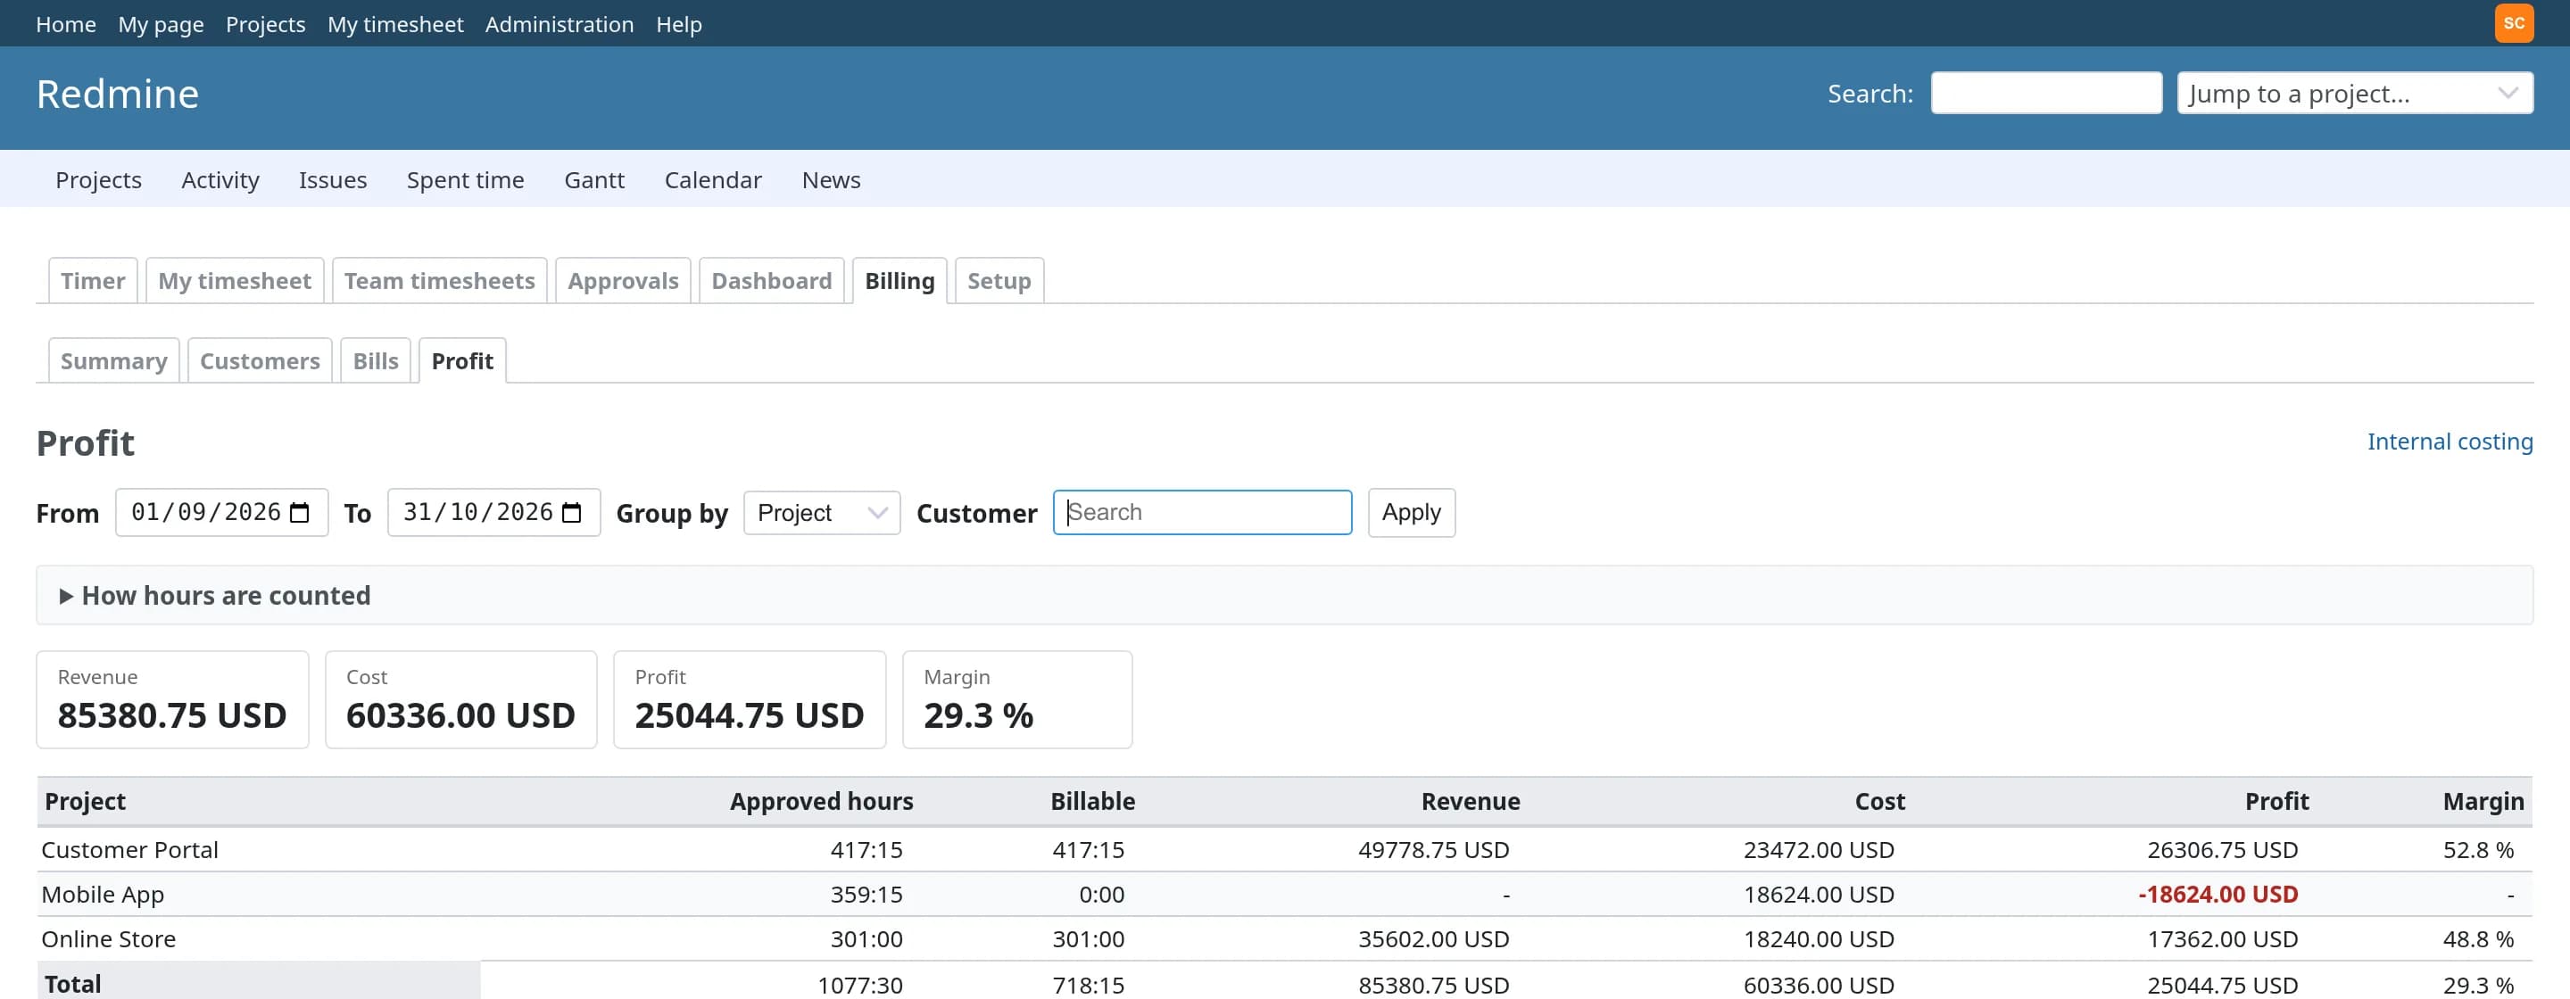Open the Help menu item
The width and height of the screenshot is (2570, 999).
pos(678,24)
